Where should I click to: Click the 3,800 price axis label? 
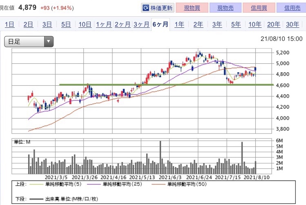(x=283, y=129)
